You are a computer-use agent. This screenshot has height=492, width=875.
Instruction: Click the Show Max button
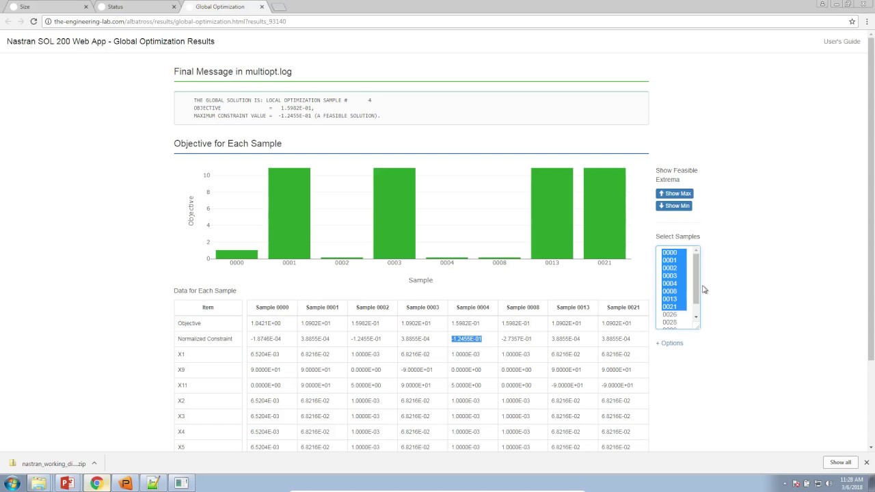click(x=675, y=193)
